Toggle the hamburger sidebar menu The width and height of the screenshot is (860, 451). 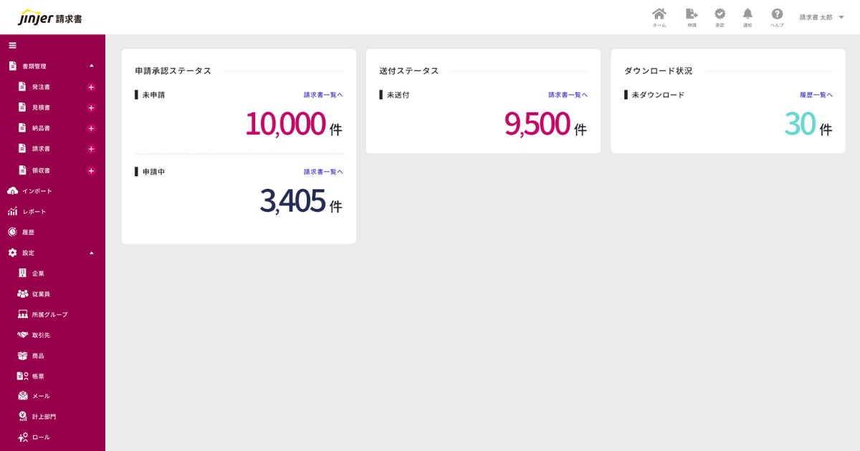pyautogui.click(x=12, y=45)
